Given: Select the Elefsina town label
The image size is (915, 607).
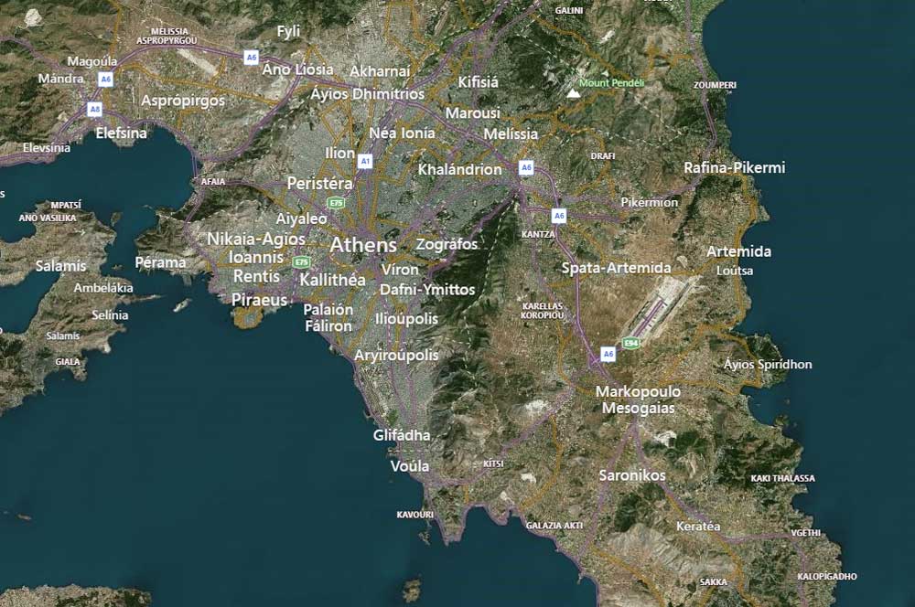Looking at the screenshot, I should tap(121, 133).
